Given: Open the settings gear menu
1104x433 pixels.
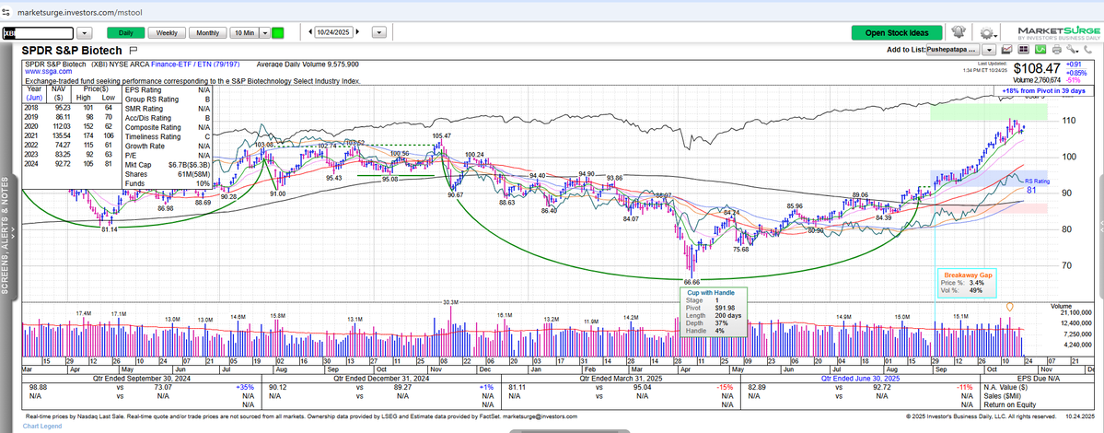Looking at the screenshot, I should tap(987, 33).
